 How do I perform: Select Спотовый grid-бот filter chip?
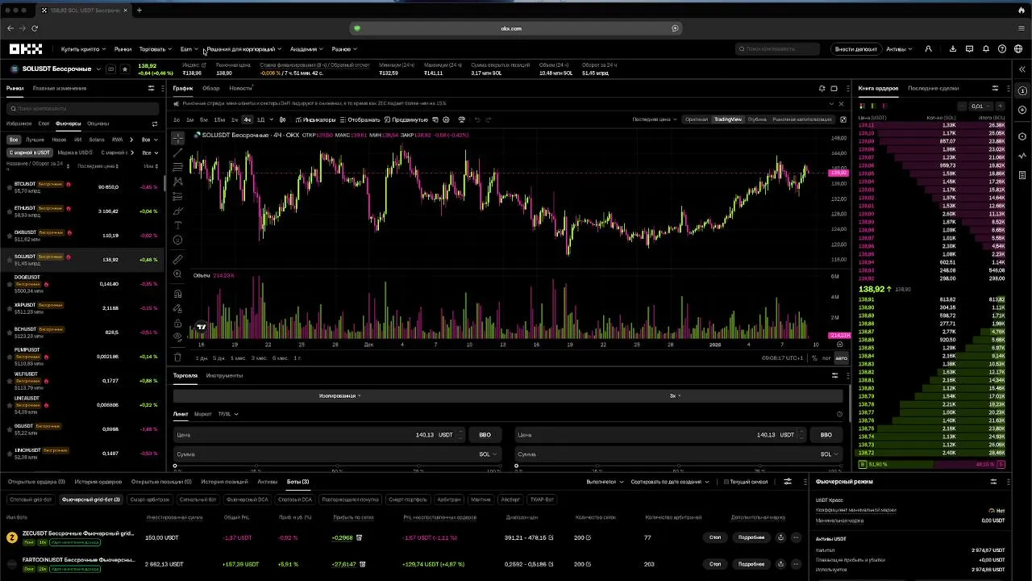pyautogui.click(x=30, y=499)
